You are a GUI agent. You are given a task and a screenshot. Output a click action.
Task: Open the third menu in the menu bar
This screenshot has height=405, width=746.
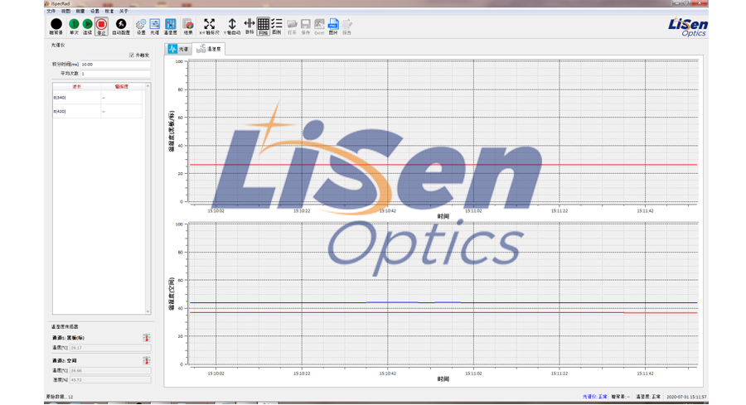coord(80,11)
